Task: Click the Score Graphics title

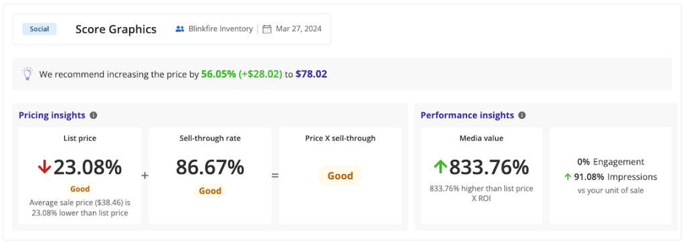Action: 116,29
